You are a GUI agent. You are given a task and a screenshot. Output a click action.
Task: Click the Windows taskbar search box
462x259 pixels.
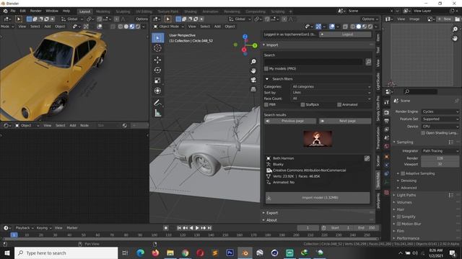click(x=66, y=253)
